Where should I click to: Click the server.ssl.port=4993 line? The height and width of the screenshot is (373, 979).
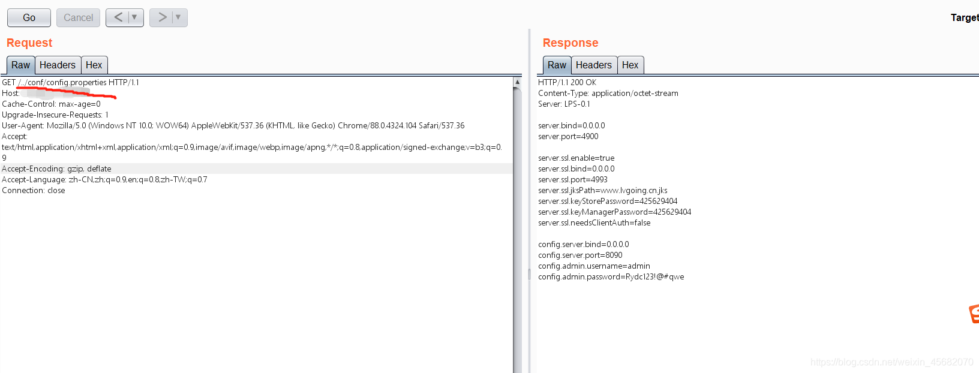click(x=573, y=179)
